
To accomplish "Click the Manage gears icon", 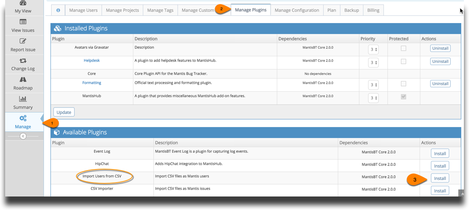I will click(23, 118).
